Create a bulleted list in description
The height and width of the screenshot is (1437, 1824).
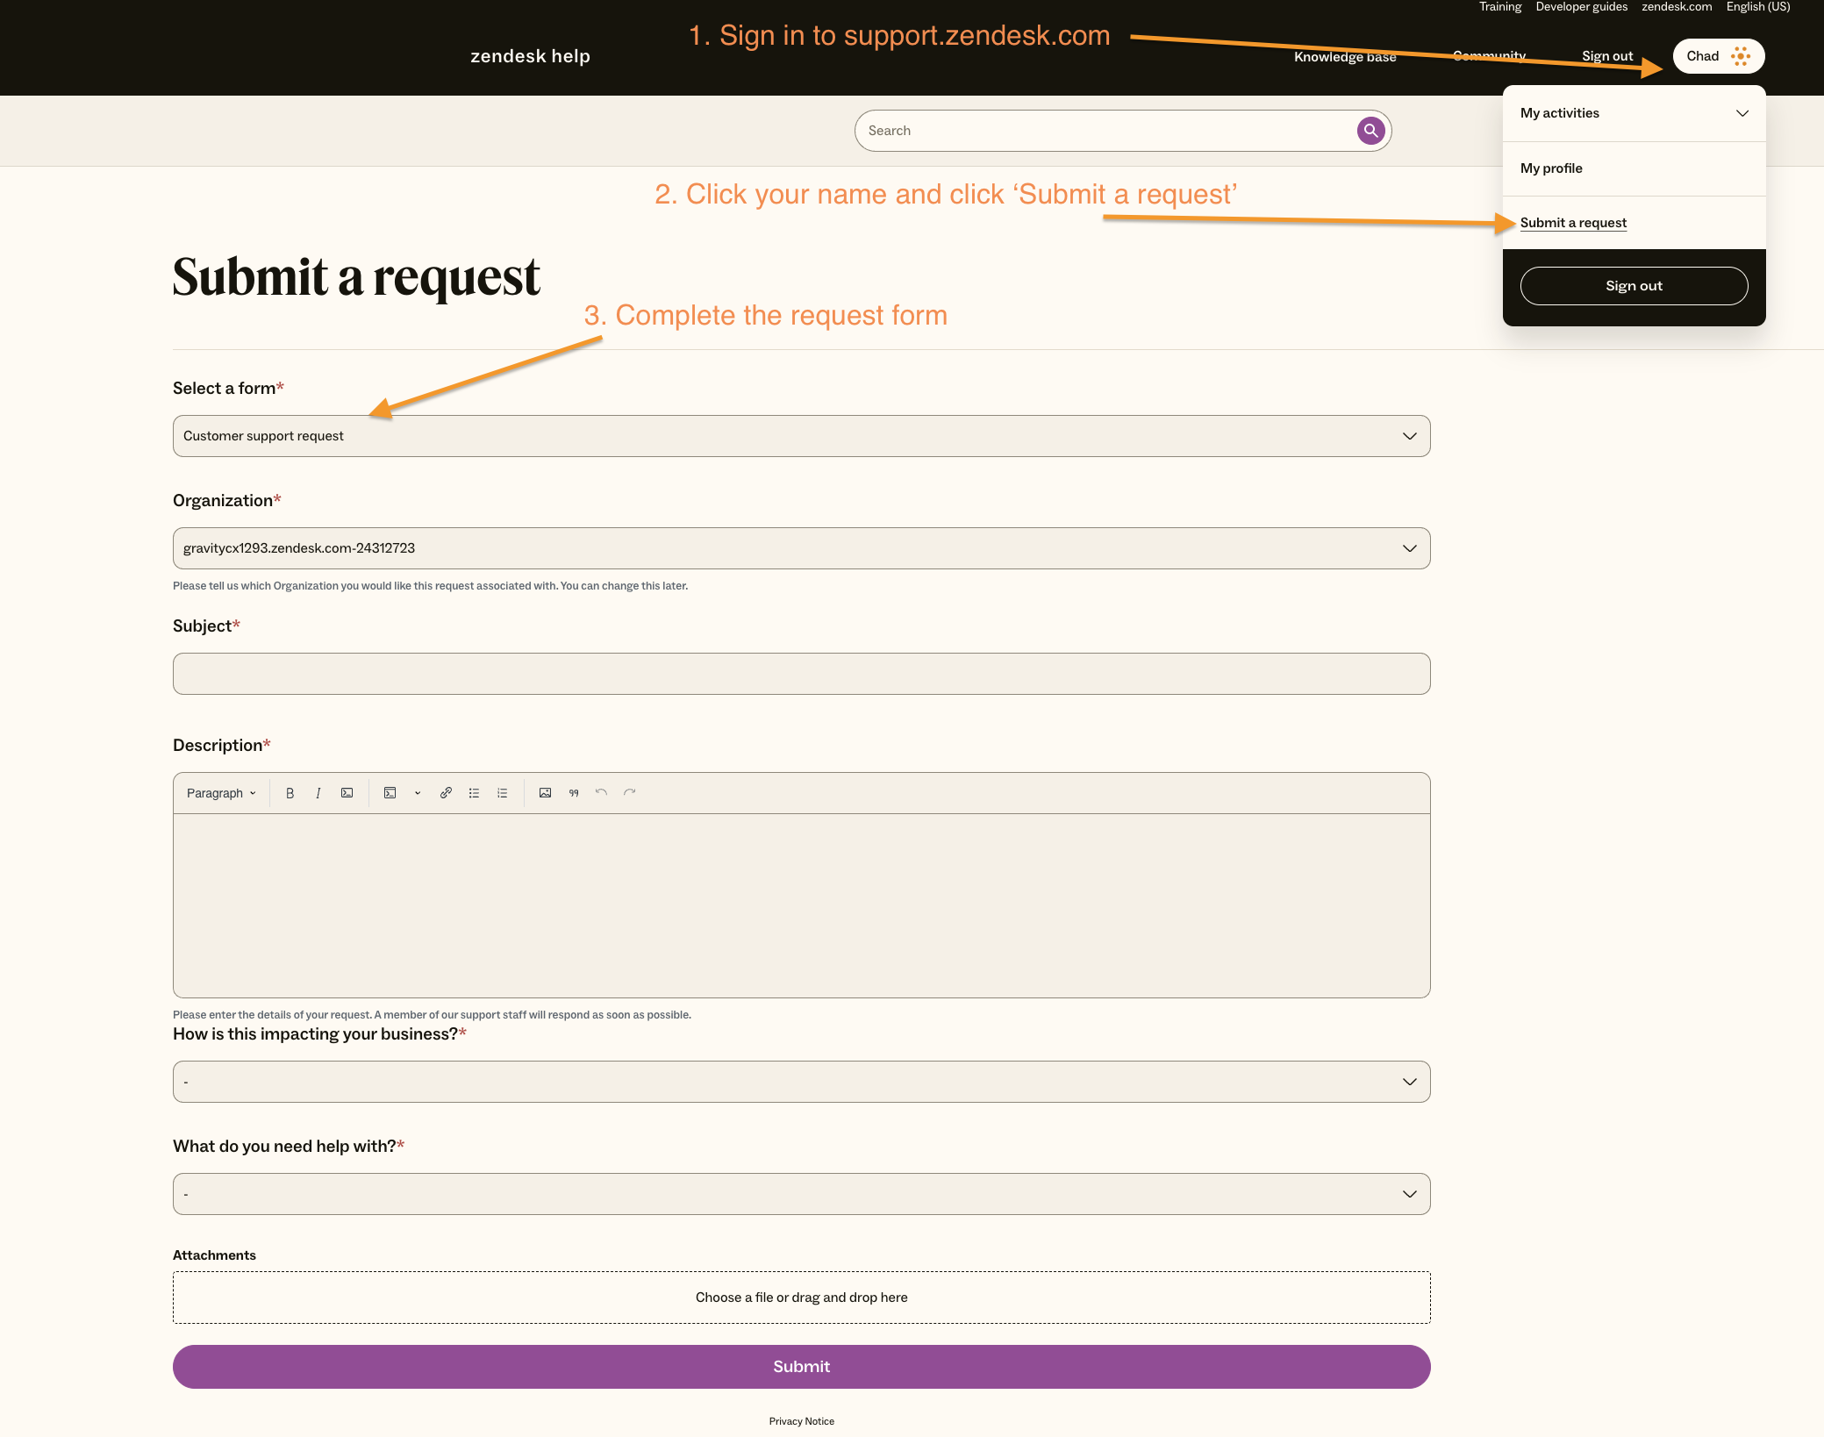[x=474, y=793]
